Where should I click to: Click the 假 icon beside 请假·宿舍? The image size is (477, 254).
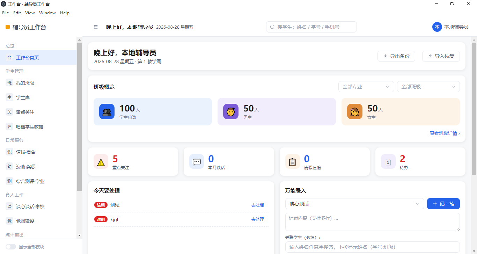[9, 152]
